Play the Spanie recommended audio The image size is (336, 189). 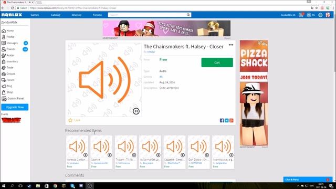(x=110, y=155)
